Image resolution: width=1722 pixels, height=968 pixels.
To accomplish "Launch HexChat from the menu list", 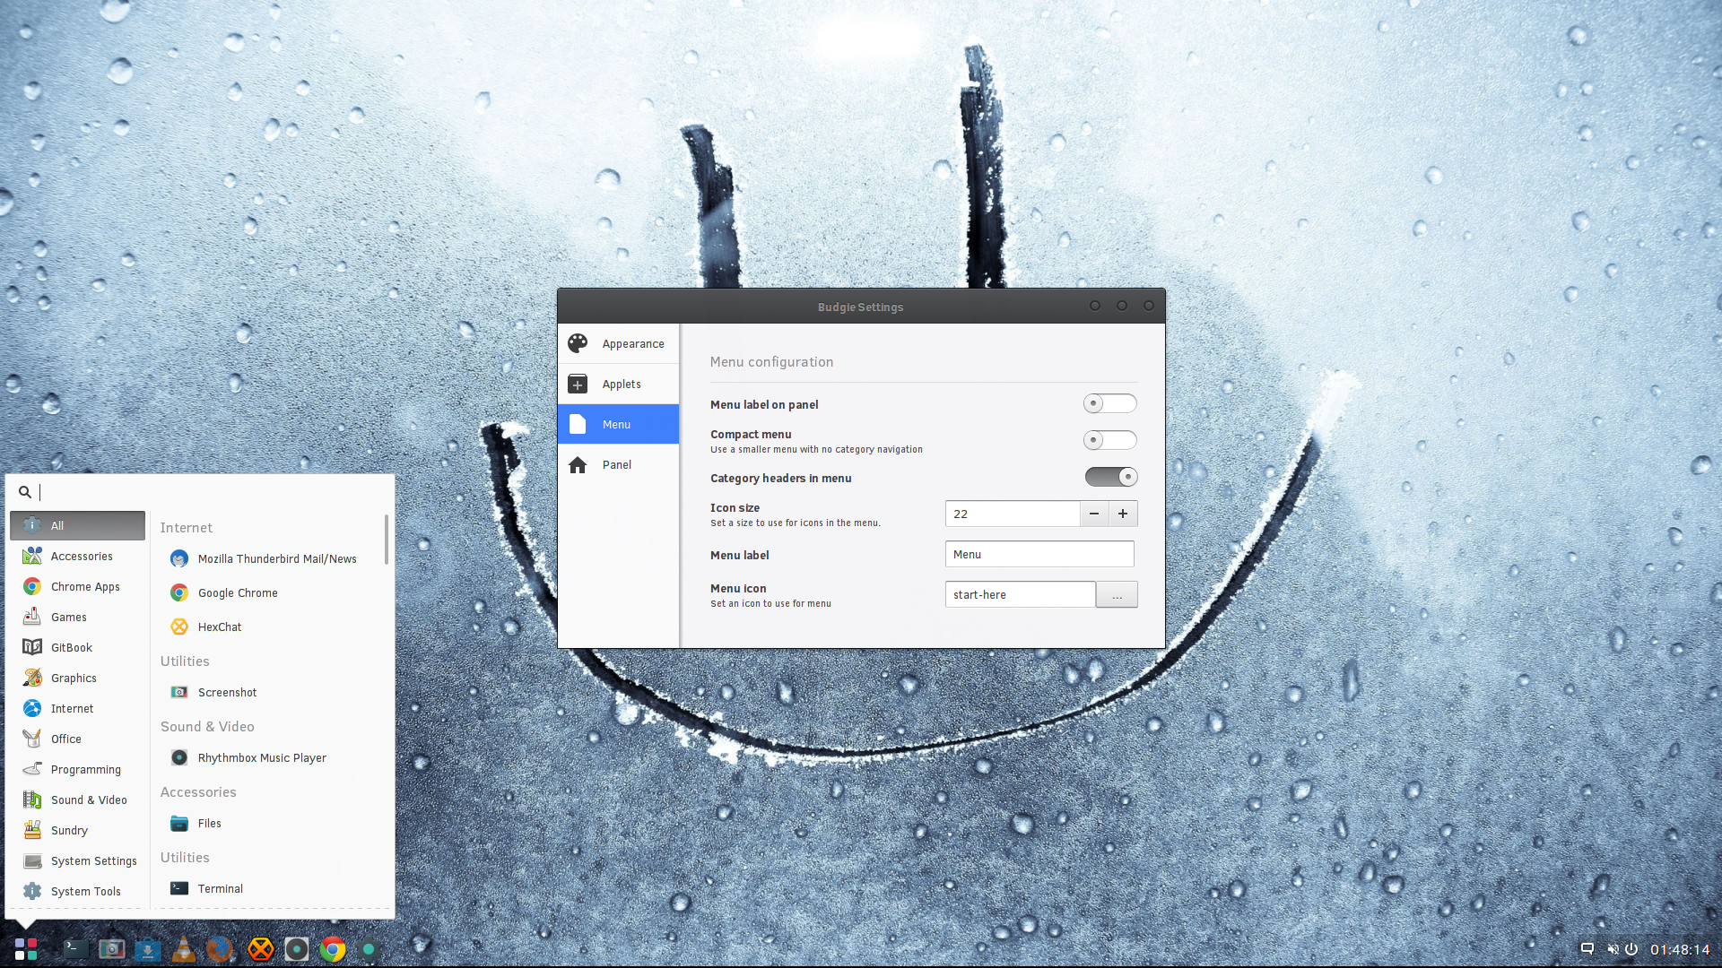I will point(269,627).
